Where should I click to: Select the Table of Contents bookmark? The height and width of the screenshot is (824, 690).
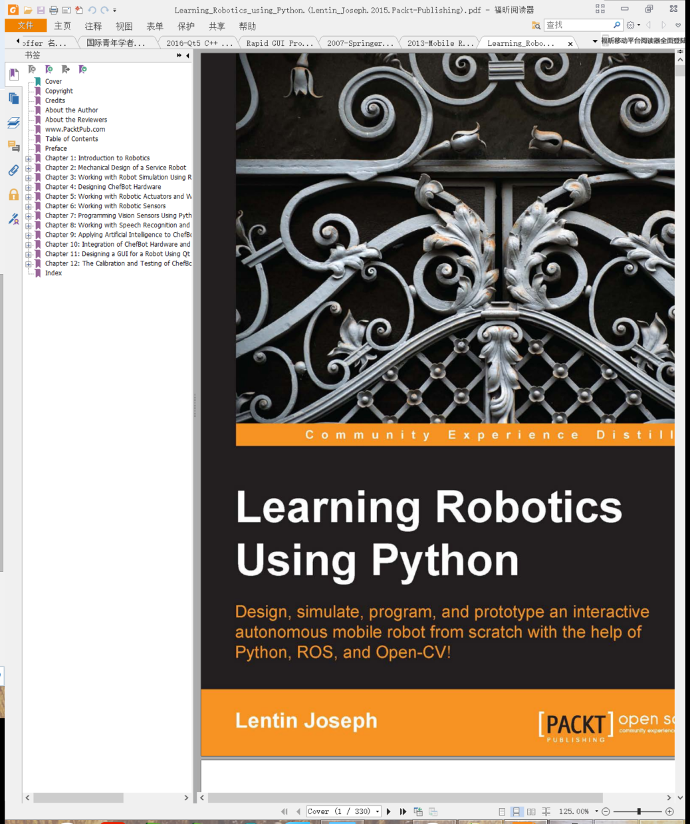[x=71, y=139]
